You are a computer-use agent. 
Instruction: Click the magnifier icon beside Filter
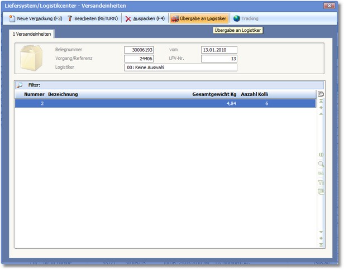tap(20, 85)
